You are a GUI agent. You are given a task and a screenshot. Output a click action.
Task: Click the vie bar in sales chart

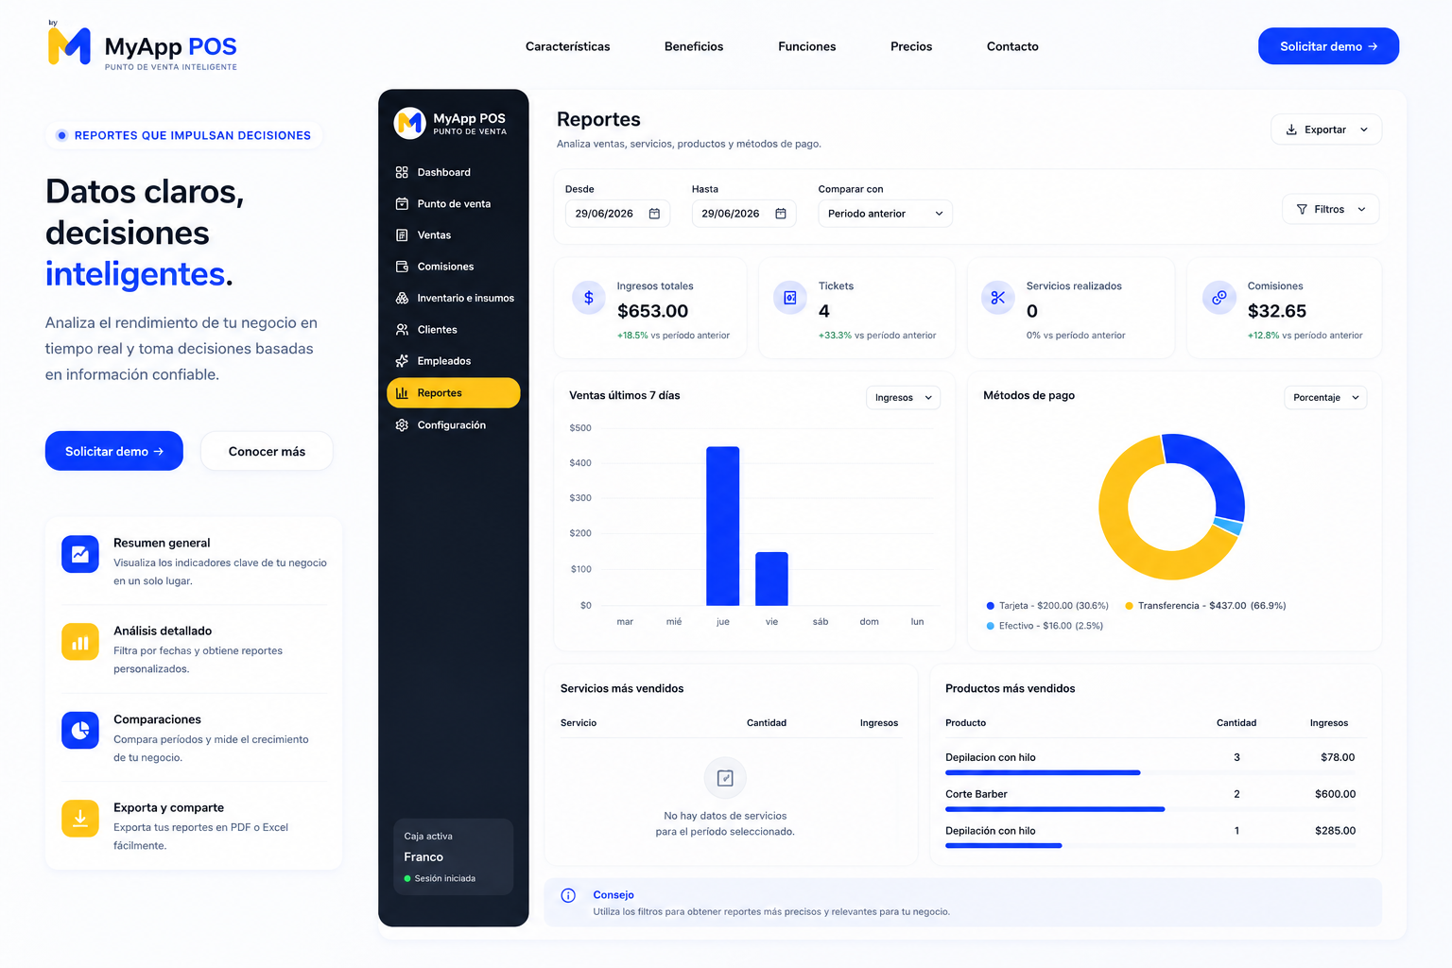click(771, 579)
